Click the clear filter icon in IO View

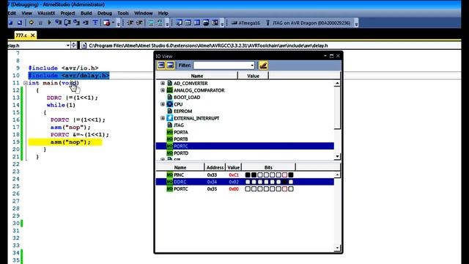[x=263, y=65]
